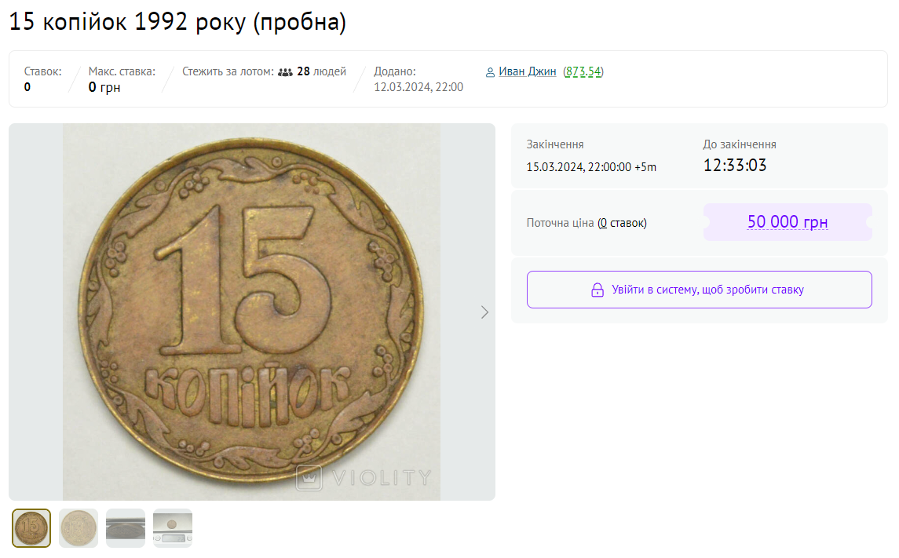Viewport: 899px width, 558px height.
Task: Click the lock icon in login button
Action: coord(598,290)
